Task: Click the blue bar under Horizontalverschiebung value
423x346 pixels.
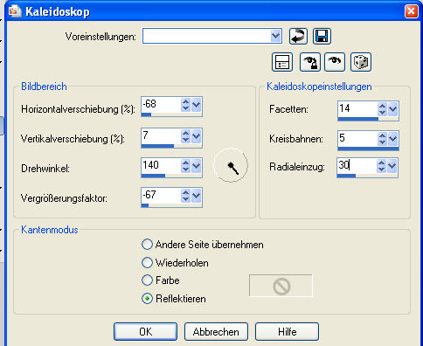Action: 146,114
